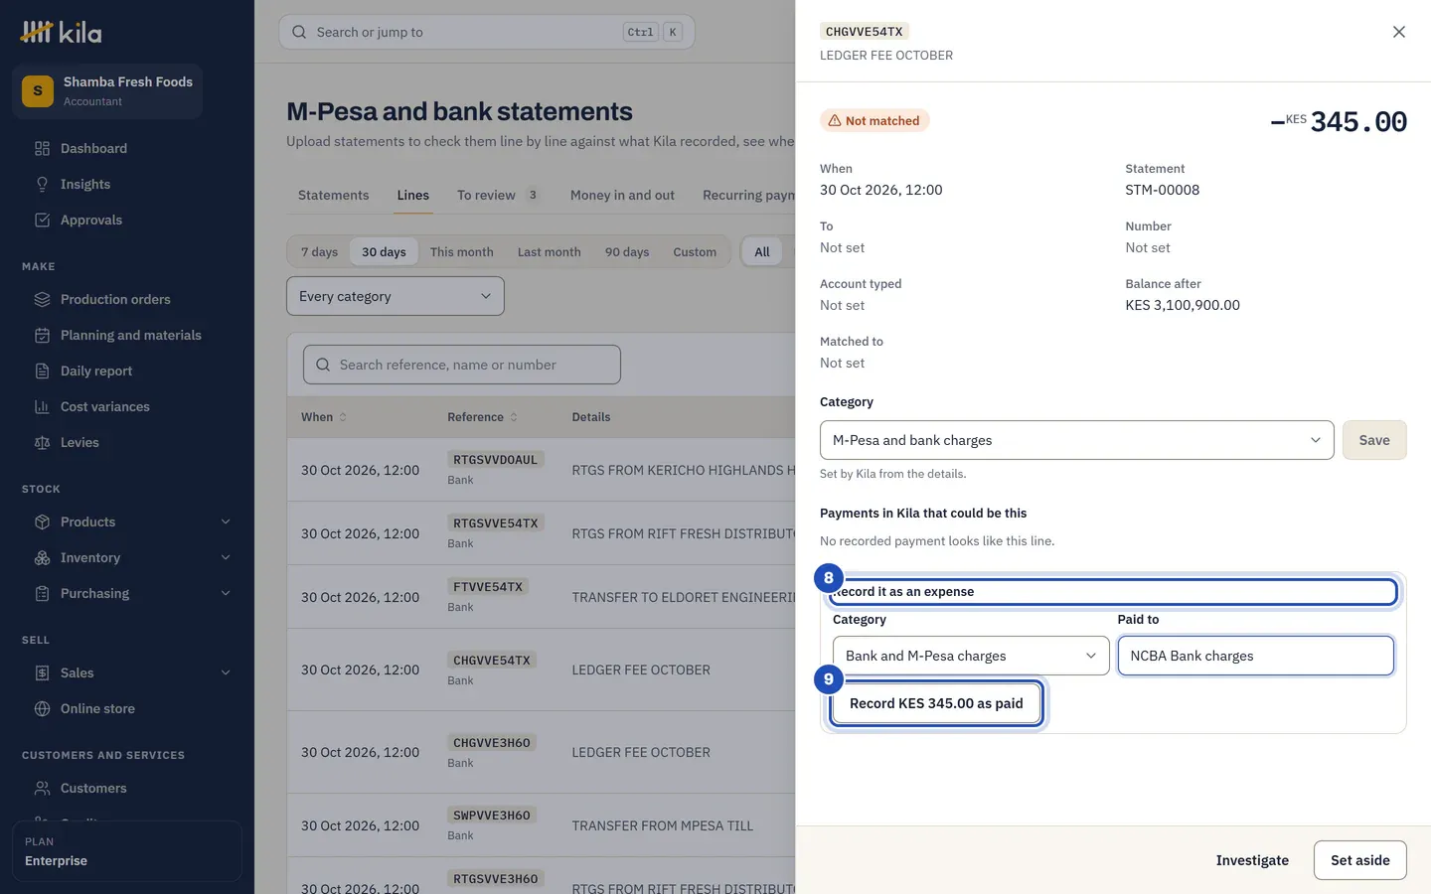Set aside this statement line
The height and width of the screenshot is (894, 1431).
[x=1360, y=860]
